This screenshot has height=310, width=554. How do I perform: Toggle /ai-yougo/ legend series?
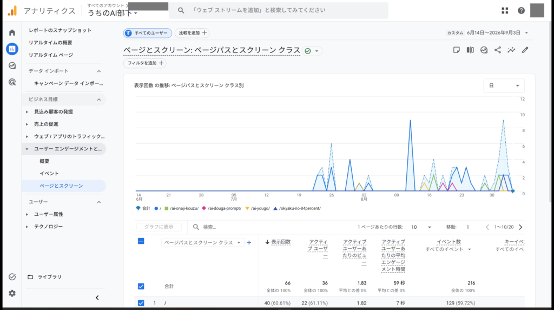point(258,208)
